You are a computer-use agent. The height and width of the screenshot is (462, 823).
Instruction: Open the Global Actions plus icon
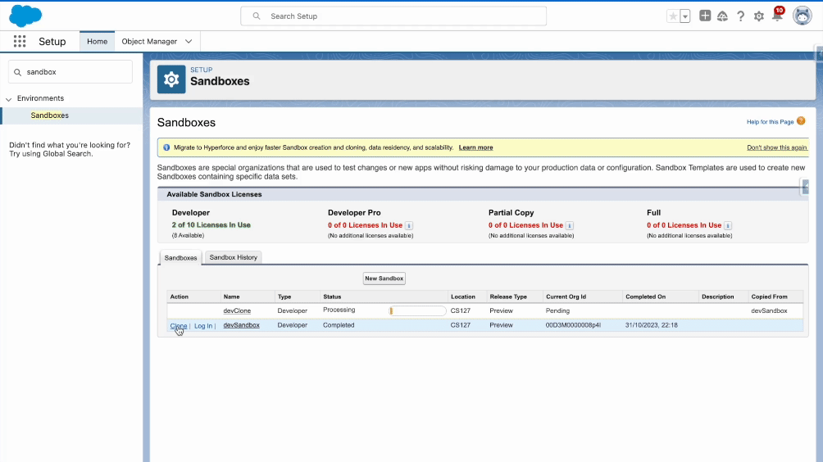[705, 16]
